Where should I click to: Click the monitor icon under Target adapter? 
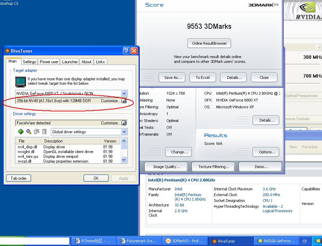[x=20, y=81]
